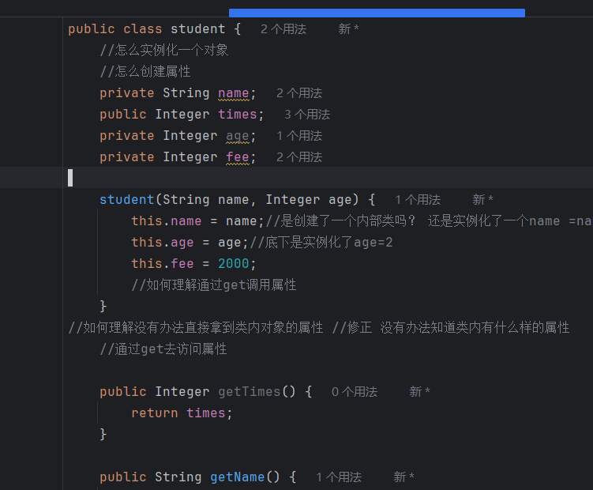The width and height of the screenshot is (593, 490).
Task: Click the comment //通过get去访问属性
Action: [163, 349]
